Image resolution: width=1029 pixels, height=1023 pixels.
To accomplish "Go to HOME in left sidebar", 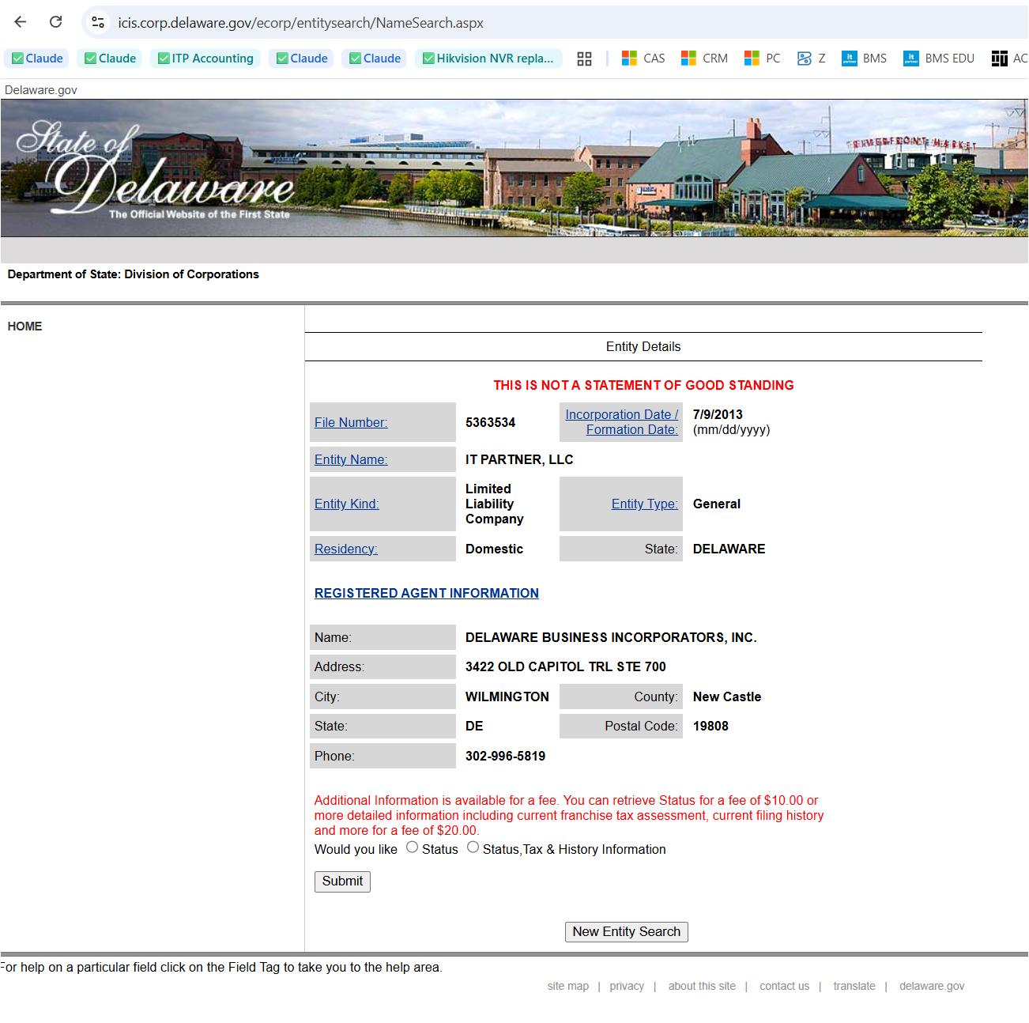I will tap(24, 327).
